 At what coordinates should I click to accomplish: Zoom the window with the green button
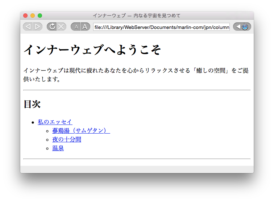tap(40, 16)
